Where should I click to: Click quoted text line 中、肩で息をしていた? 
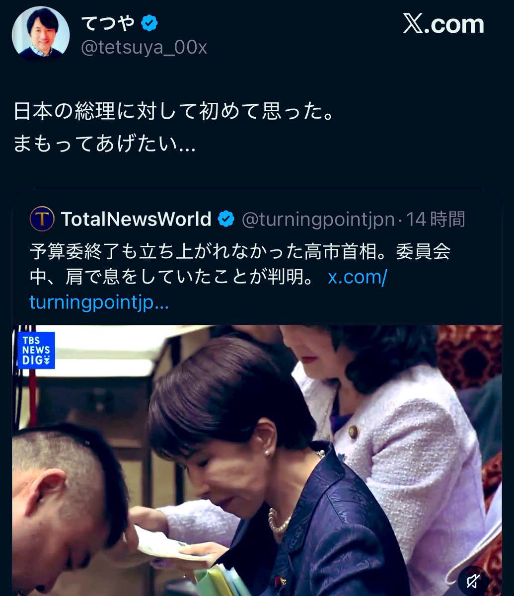click(172, 277)
